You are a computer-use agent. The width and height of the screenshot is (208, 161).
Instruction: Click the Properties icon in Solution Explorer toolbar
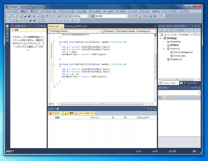161,31
